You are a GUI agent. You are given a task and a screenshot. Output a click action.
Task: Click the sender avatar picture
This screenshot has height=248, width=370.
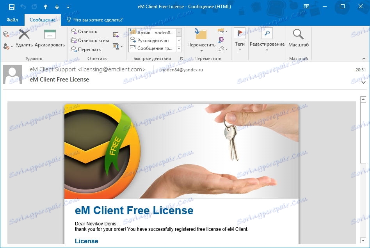[12, 74]
